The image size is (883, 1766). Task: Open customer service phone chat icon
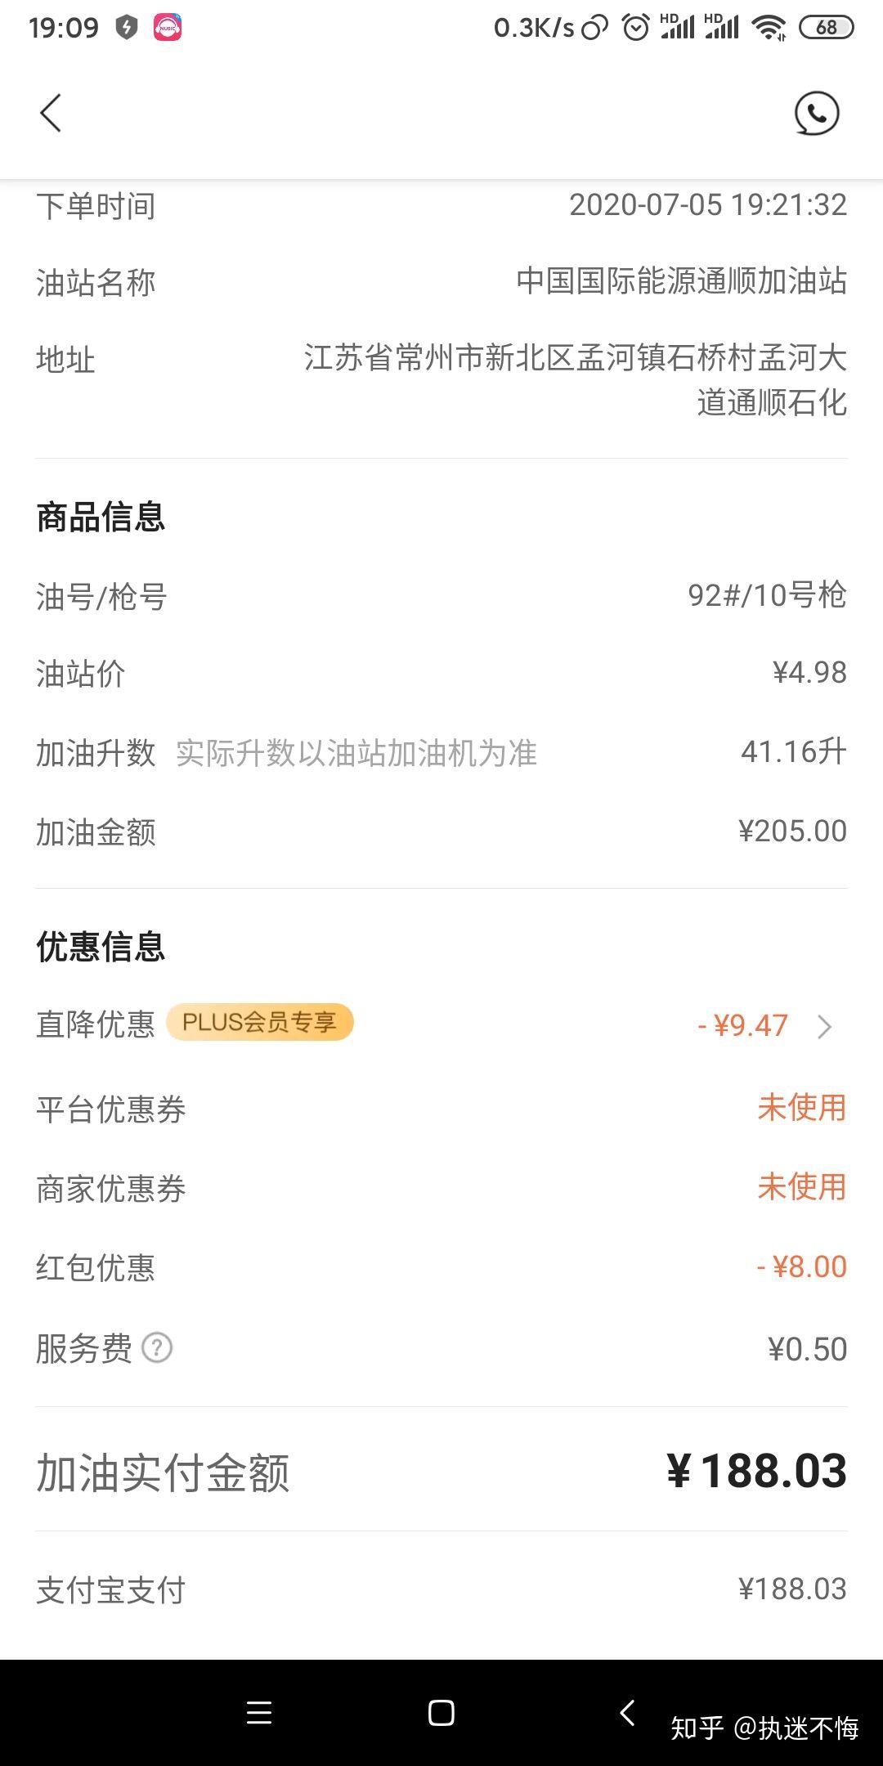[x=816, y=113]
